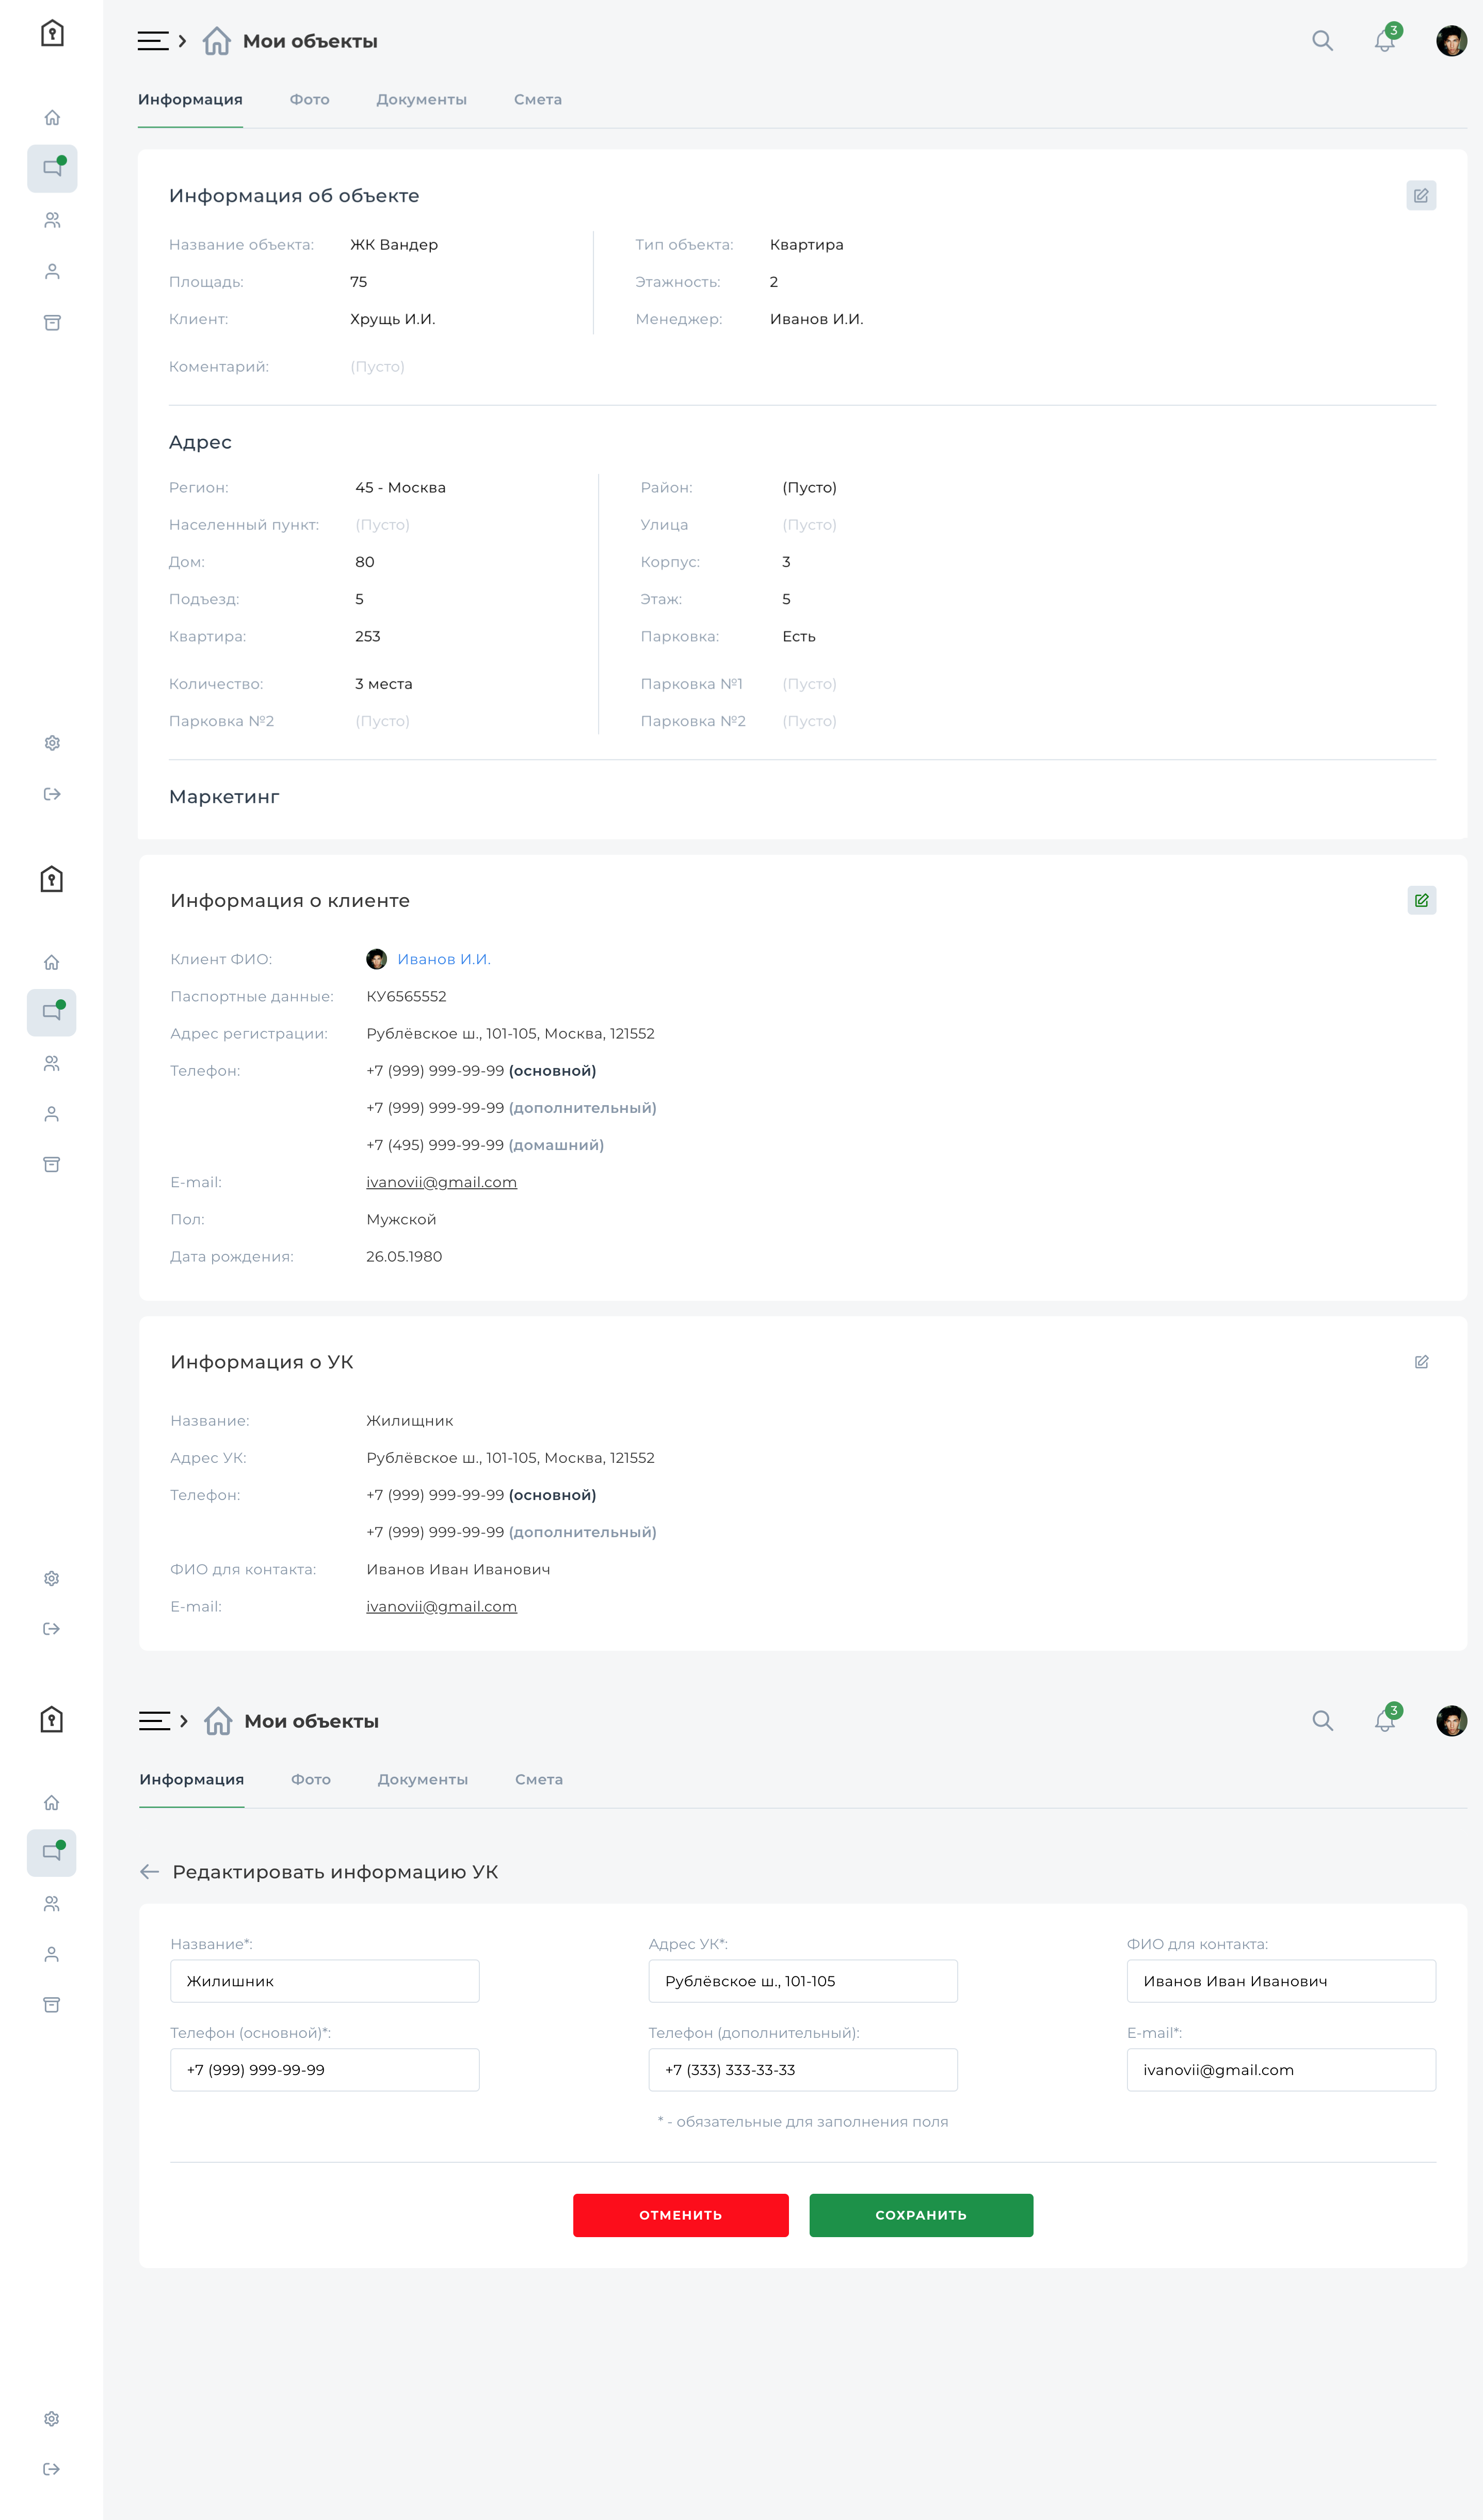Open archive box icon in sidebar beside Информация об объекте
This screenshot has height=2520, width=1483.
coord(52,322)
